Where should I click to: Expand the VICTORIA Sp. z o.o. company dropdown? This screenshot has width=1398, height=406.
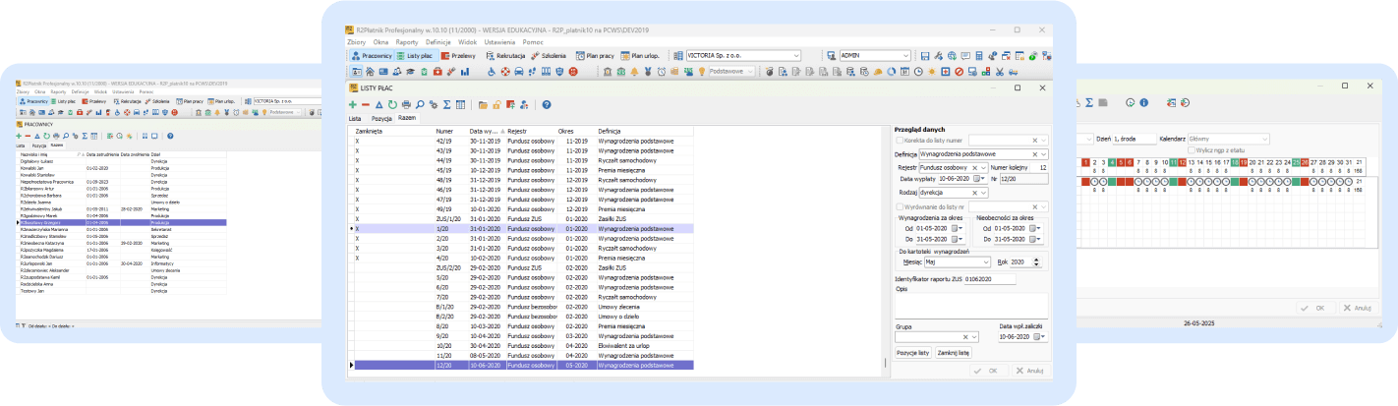point(795,56)
